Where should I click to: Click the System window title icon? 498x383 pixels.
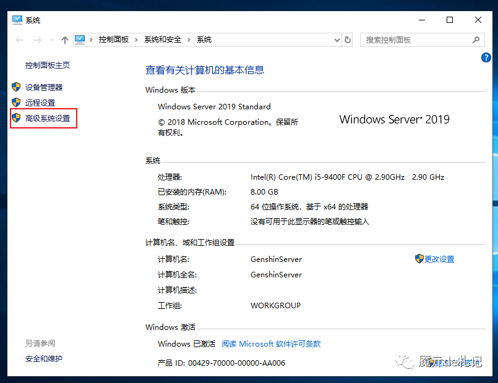pyautogui.click(x=17, y=20)
